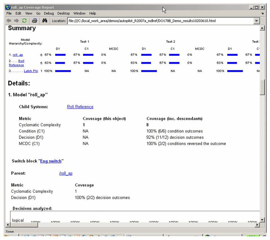270x240 pixels.
Task: Open the Desktop menu
Action: (64, 13)
